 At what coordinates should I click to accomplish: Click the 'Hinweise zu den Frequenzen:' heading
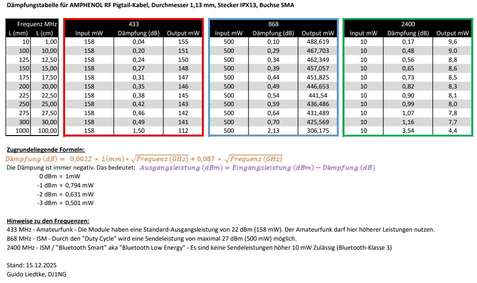point(48,221)
